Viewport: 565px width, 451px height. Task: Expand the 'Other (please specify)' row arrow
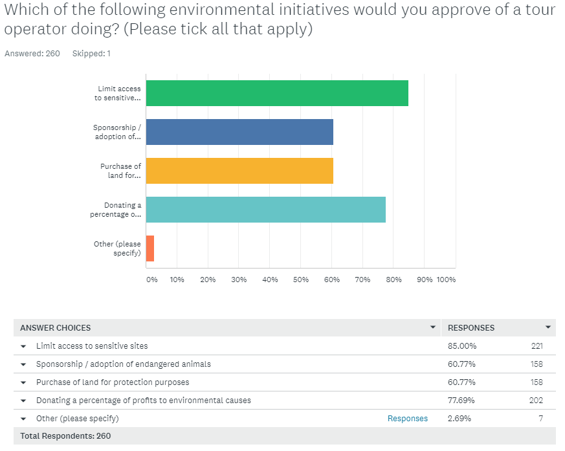click(23, 418)
